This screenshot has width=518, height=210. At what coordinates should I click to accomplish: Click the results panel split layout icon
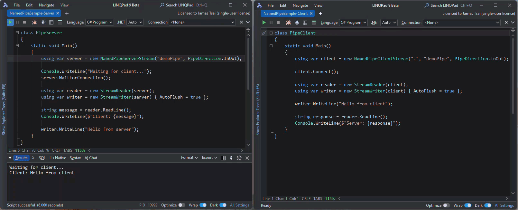click(223, 158)
